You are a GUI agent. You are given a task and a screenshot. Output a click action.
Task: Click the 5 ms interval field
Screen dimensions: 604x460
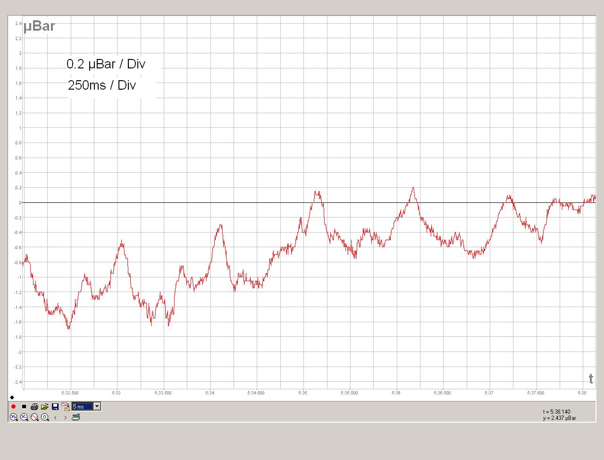pyautogui.click(x=82, y=407)
